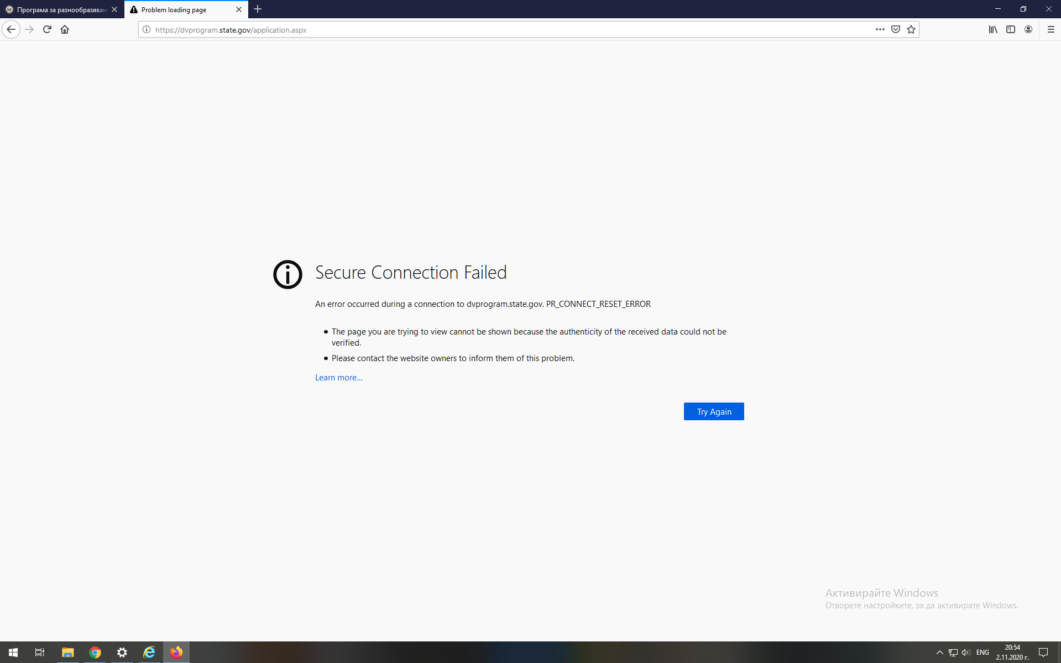Launch Google Chrome from the taskbar
The width and height of the screenshot is (1061, 663).
point(95,652)
